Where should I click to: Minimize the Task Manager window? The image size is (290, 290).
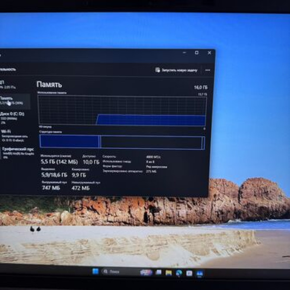[x=184, y=53]
